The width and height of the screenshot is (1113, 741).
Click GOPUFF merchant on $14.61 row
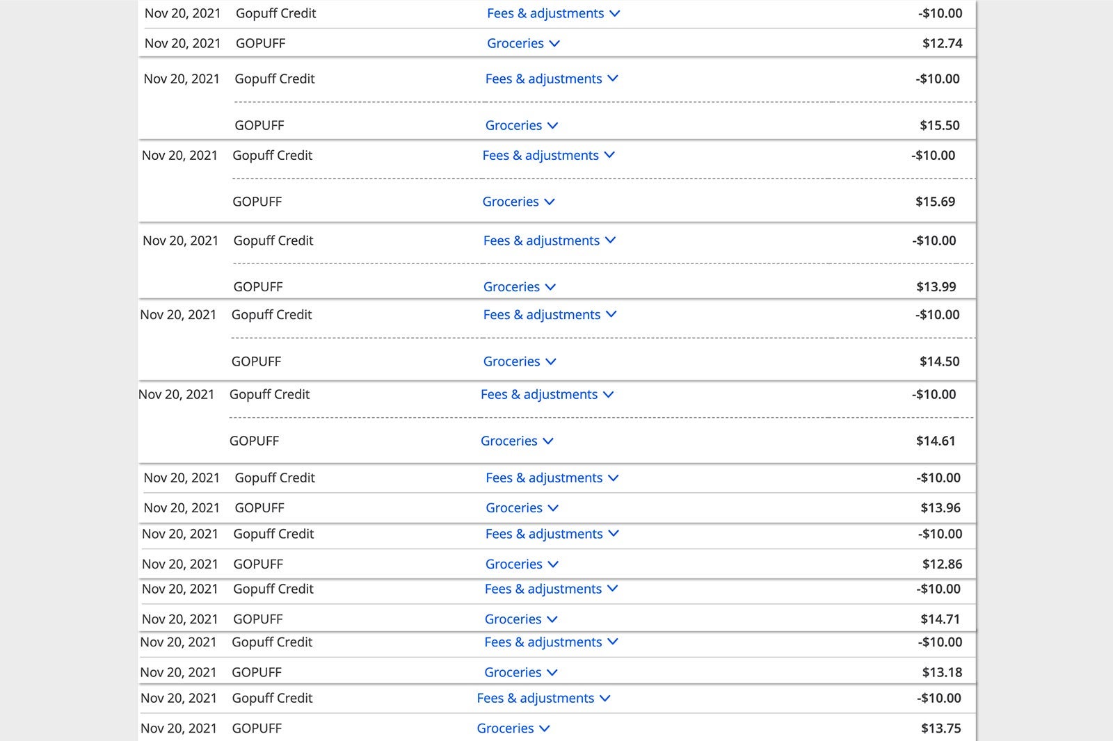(255, 441)
